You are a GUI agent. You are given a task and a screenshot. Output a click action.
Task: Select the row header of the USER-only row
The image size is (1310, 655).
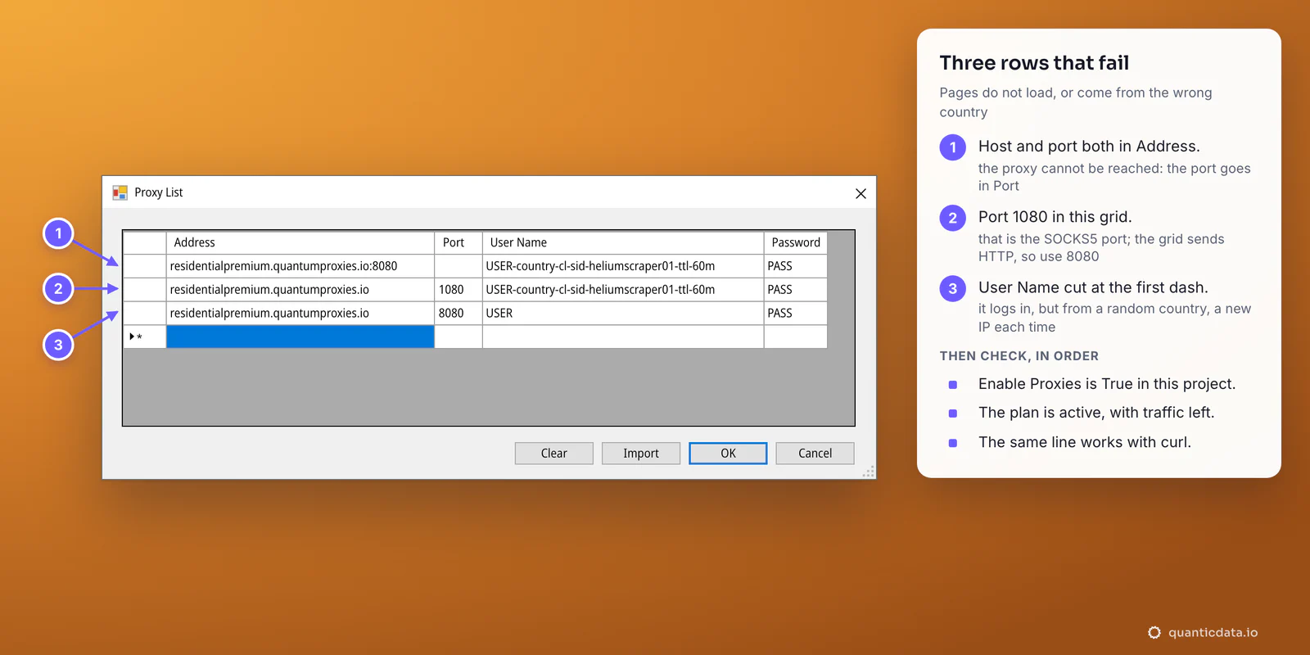click(145, 314)
